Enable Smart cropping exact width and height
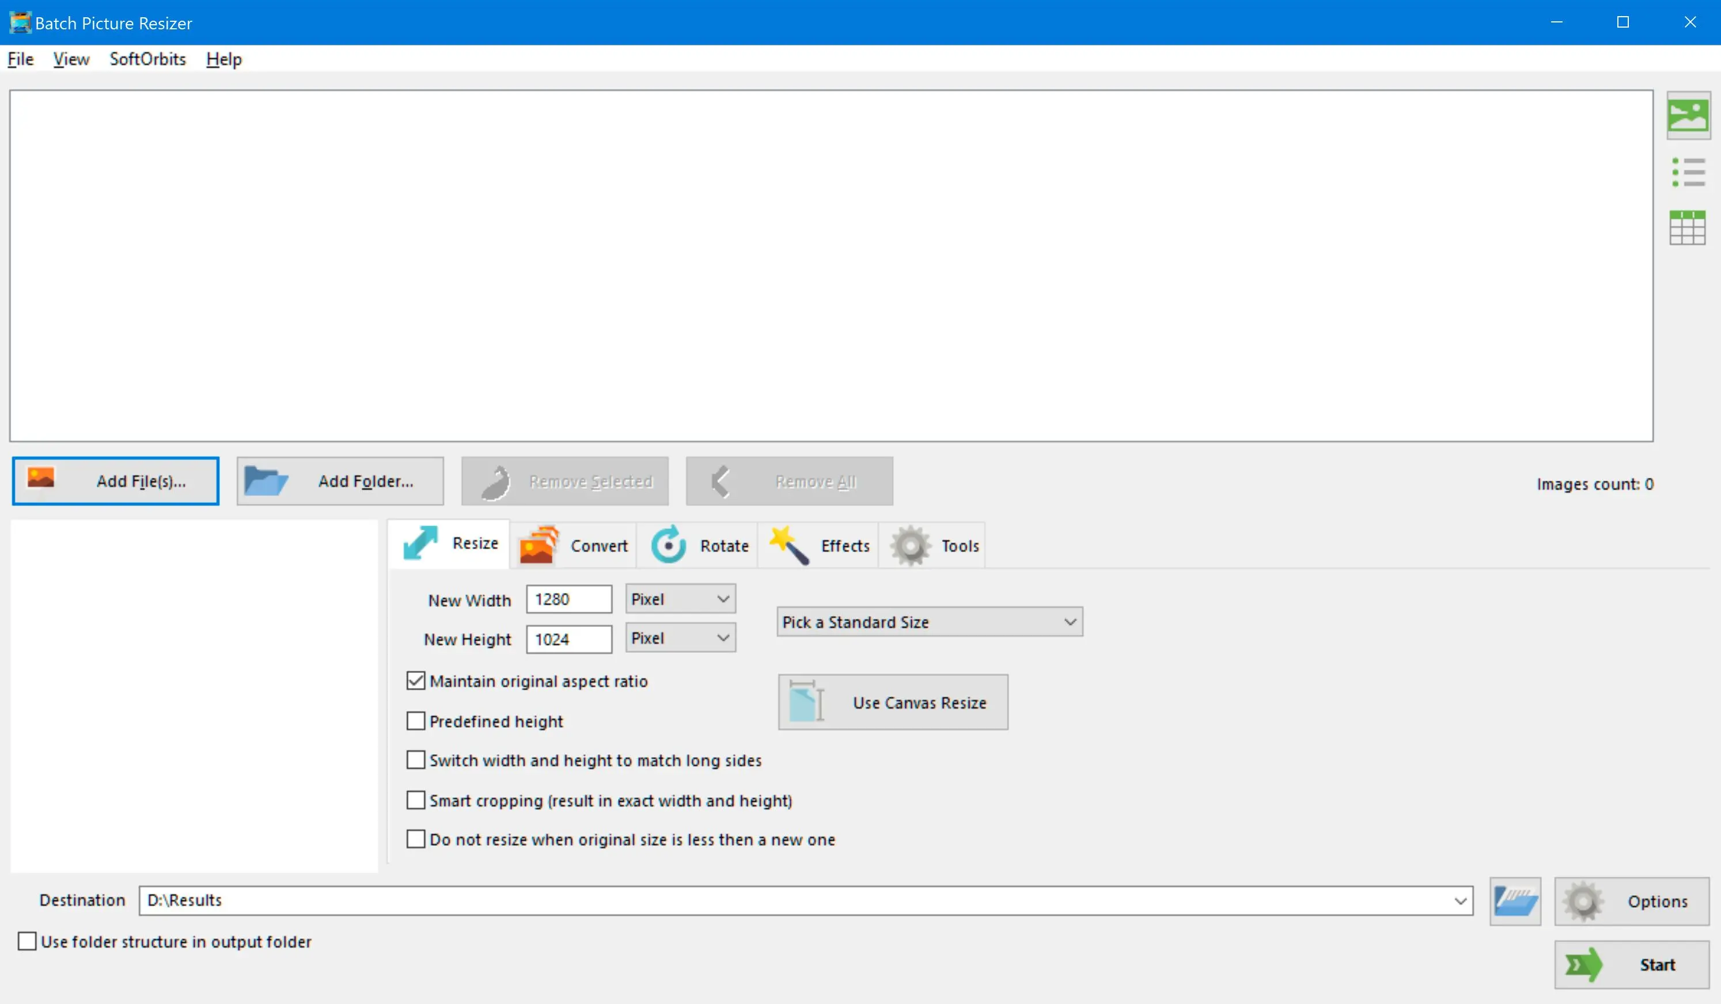Screen dimensions: 1721x1004 click(416, 800)
